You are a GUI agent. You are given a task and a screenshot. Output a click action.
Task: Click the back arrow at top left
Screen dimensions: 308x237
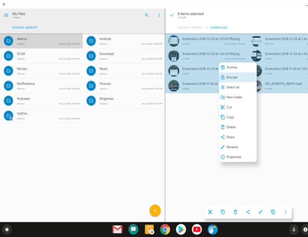coord(4,4)
